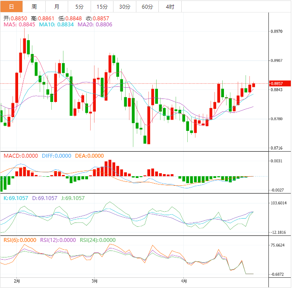Click the 3月 date marker on timeline
The width and height of the screenshot is (293, 289).
tap(95, 281)
